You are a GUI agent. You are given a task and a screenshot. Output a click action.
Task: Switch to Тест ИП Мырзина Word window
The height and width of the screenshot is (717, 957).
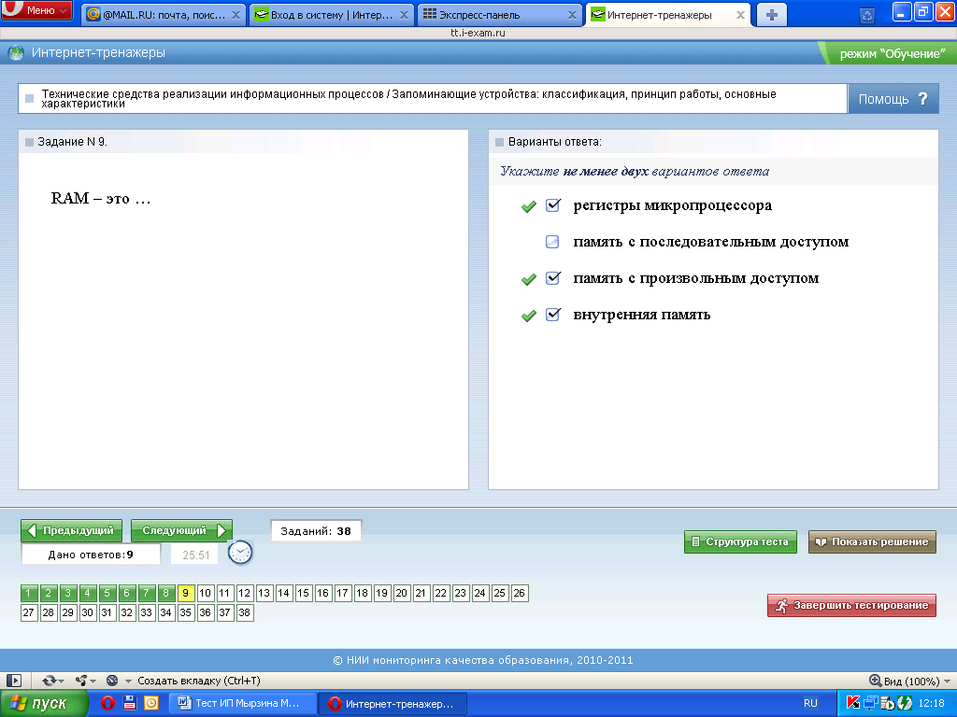[242, 704]
